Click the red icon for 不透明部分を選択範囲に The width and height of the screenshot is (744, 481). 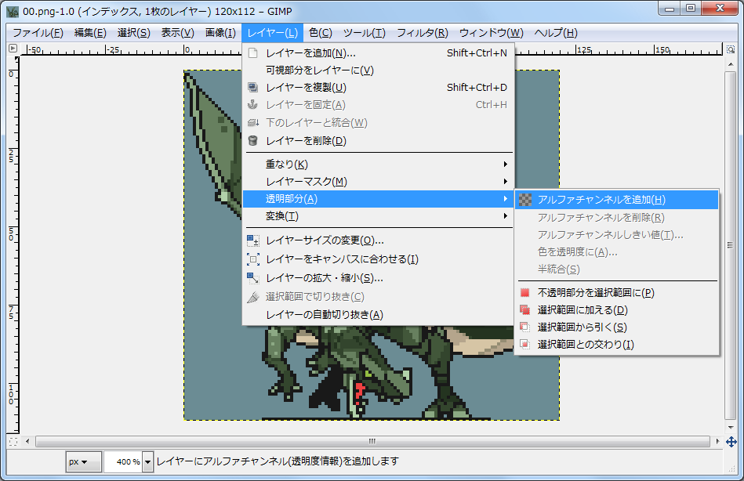coord(525,293)
